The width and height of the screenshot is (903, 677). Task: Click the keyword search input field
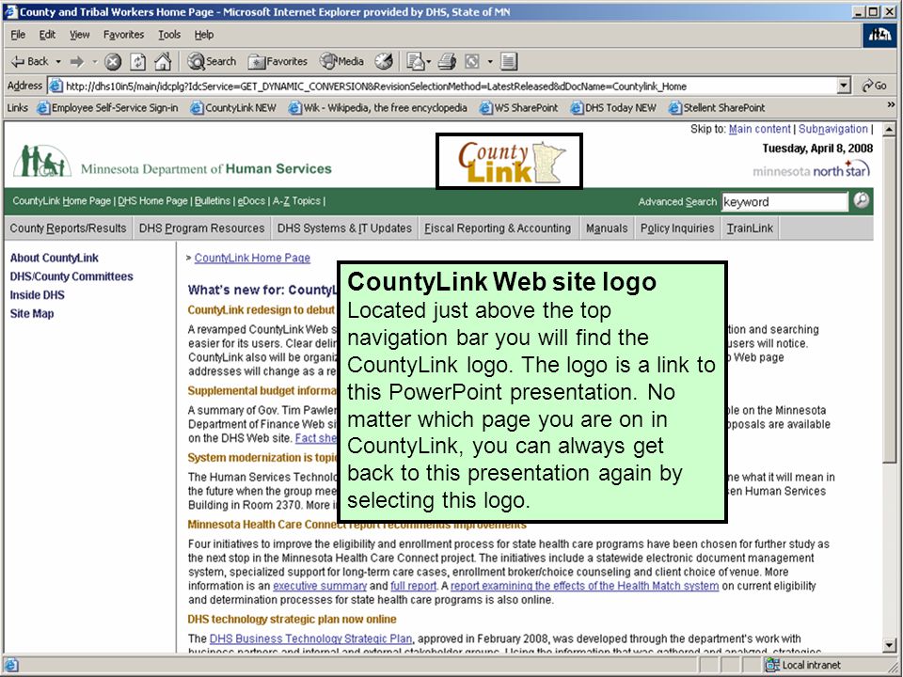tap(784, 201)
